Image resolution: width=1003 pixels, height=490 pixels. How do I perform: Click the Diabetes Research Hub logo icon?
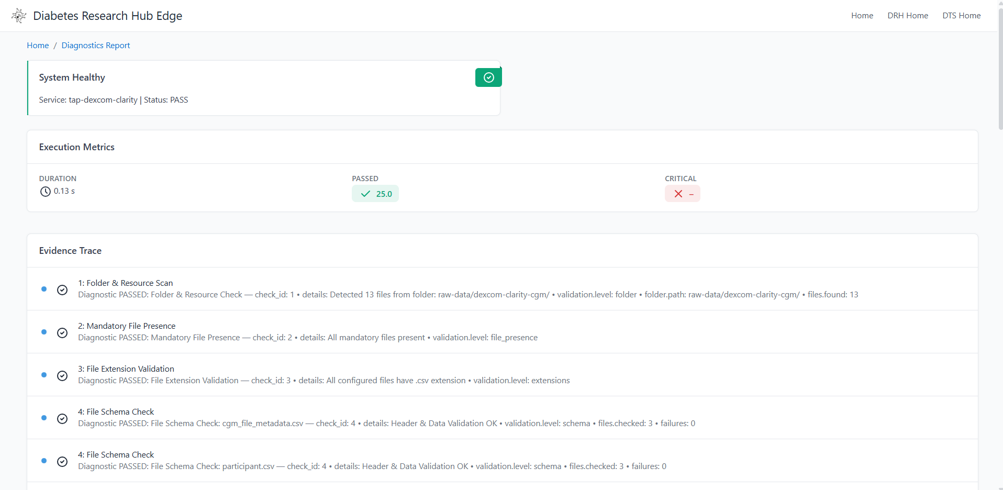coord(19,16)
